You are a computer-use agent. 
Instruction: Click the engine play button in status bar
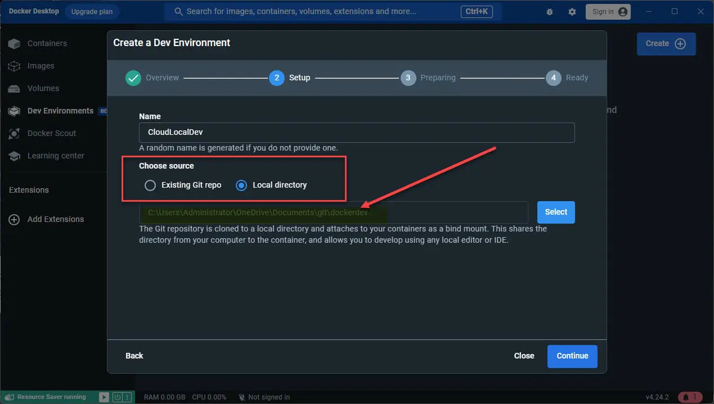104,397
